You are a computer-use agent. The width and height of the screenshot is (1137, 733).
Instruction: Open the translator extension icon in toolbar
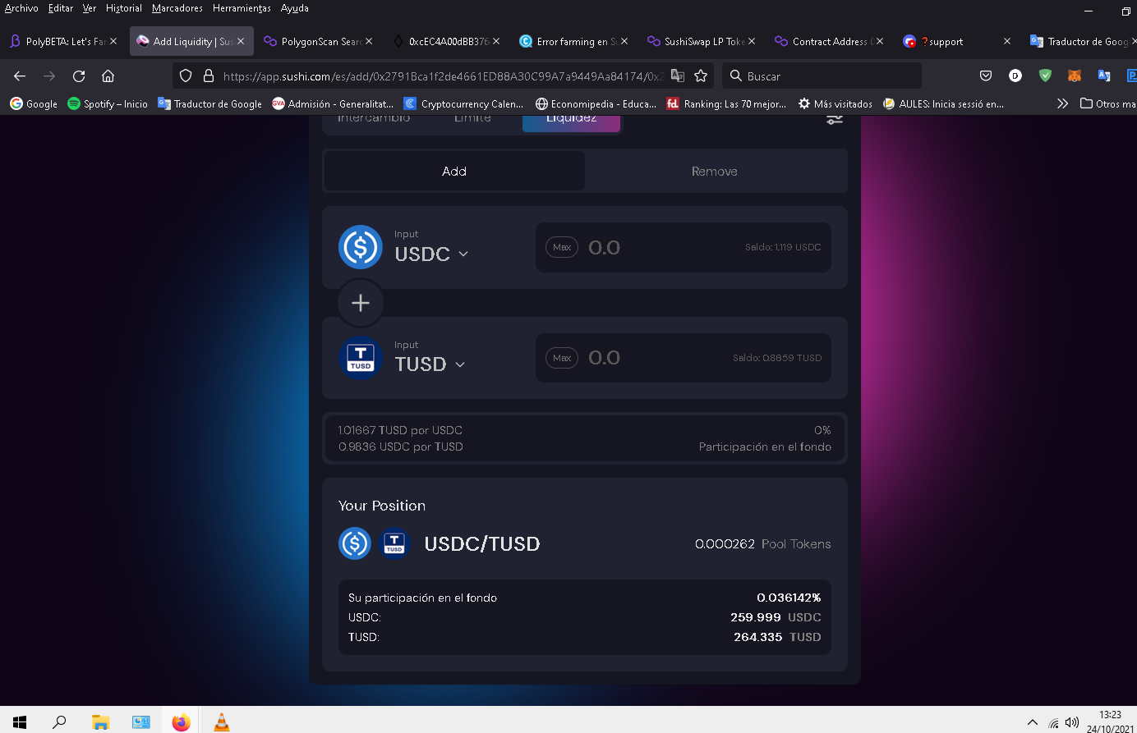point(1104,76)
